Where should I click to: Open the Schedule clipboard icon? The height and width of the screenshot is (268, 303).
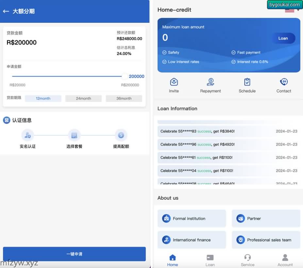[x=247, y=82]
